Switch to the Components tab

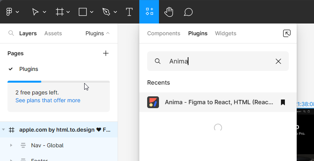(164, 33)
